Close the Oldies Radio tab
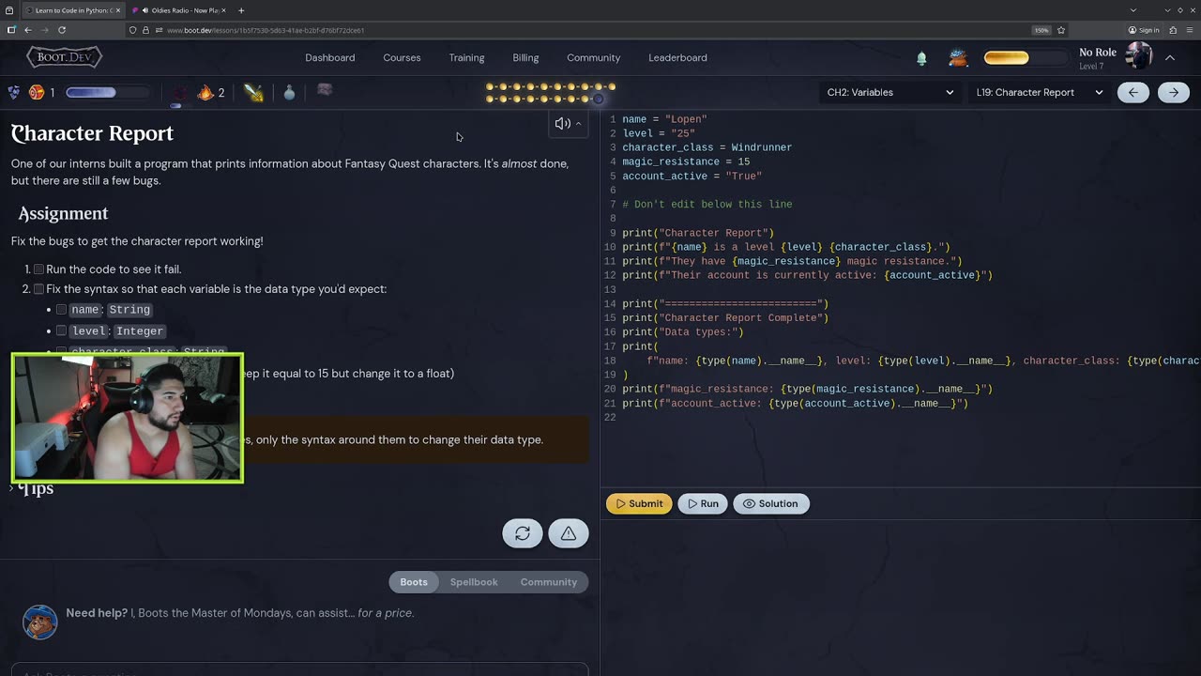This screenshot has width=1201, height=676. [223, 10]
